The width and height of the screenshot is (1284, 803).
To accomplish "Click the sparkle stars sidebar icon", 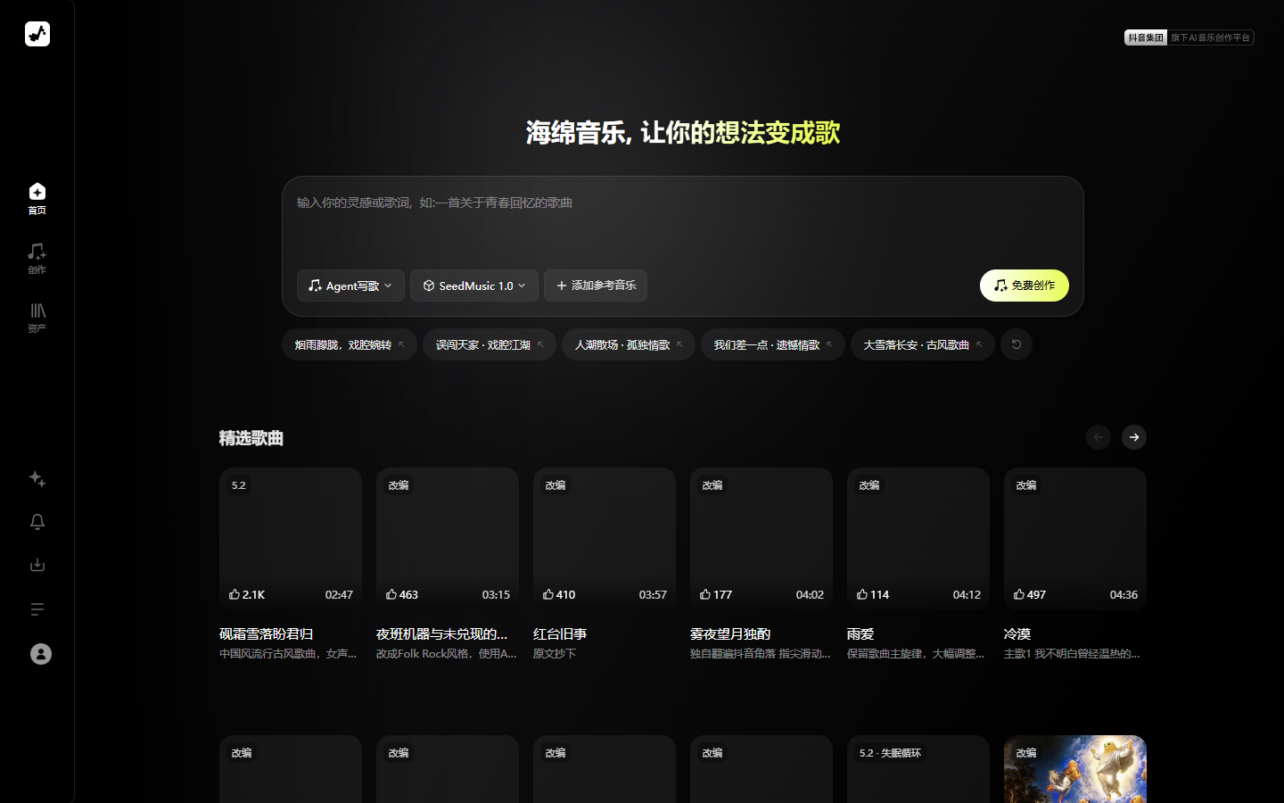I will tap(37, 479).
